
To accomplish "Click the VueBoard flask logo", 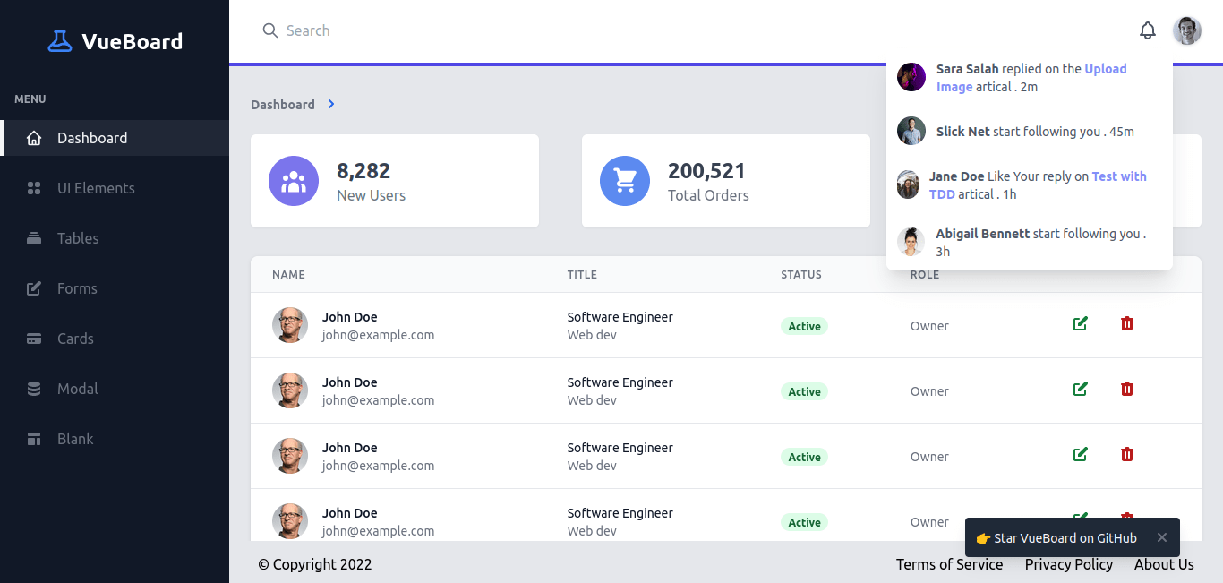I will pos(60,41).
